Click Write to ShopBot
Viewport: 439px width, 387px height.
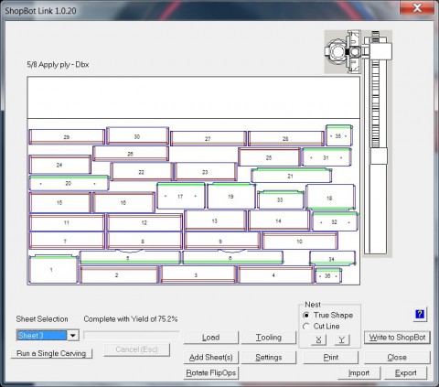tap(397, 338)
